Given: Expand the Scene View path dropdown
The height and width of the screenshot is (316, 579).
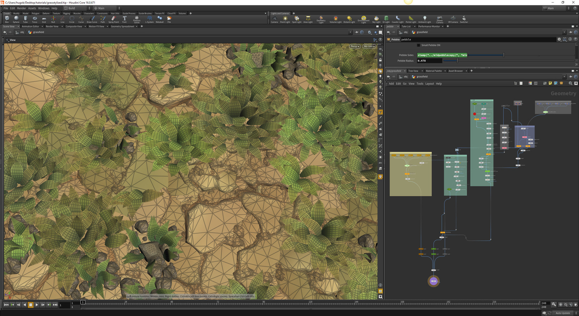Looking at the screenshot, I should click(x=350, y=32).
